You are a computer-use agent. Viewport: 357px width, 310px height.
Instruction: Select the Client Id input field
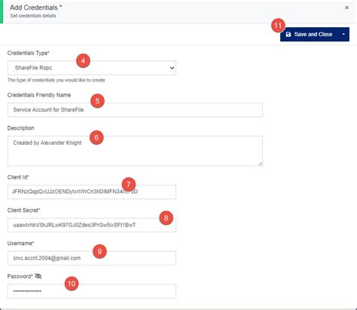(92, 192)
